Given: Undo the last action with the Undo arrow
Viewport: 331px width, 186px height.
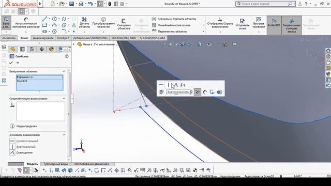Looking at the screenshot, I should [x=91, y=4].
